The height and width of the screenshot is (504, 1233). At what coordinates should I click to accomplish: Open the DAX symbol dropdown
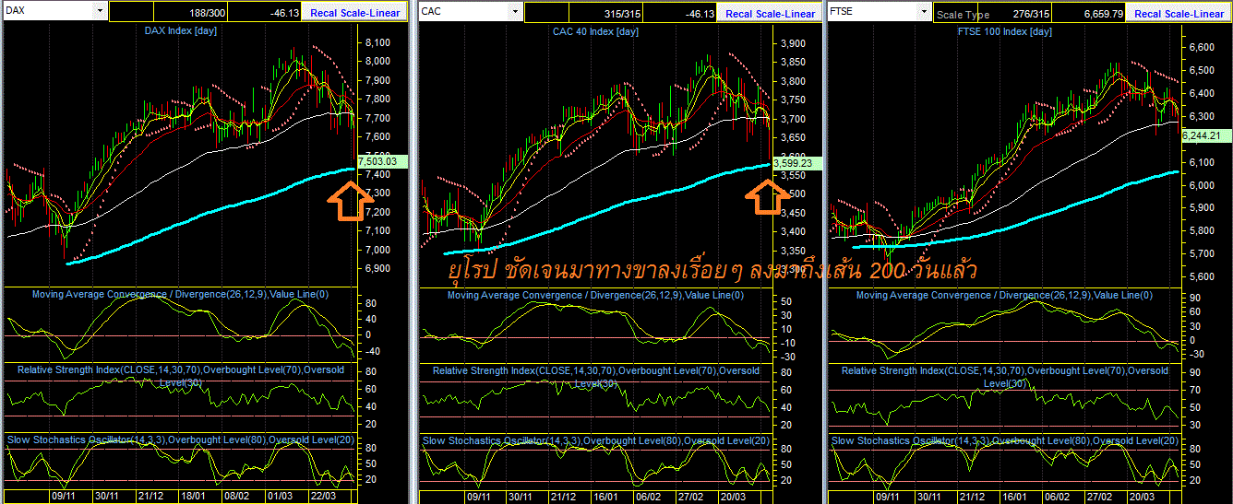tap(99, 12)
